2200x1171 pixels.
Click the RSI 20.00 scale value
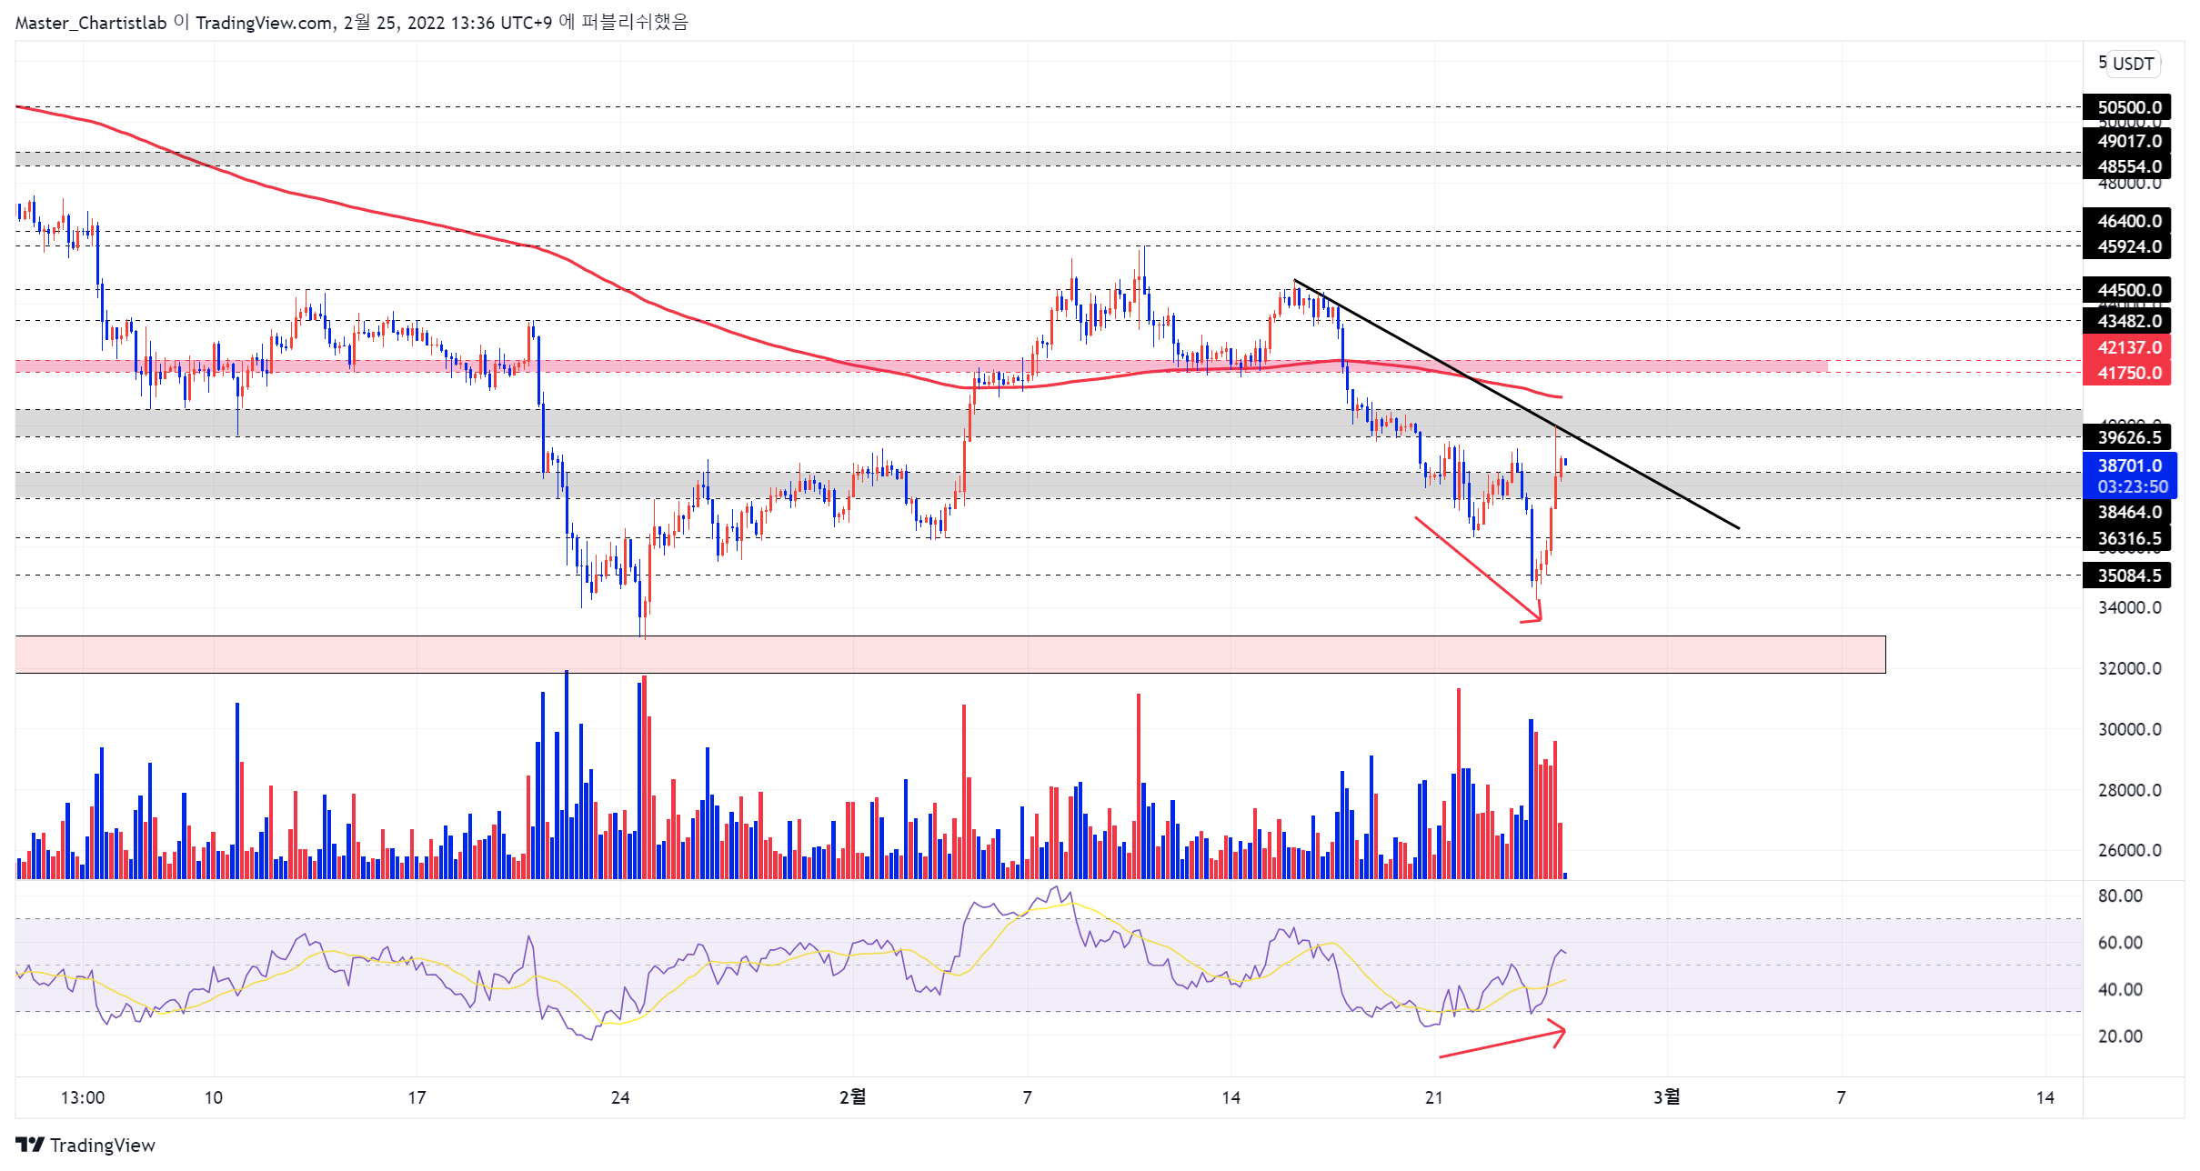point(2120,1036)
